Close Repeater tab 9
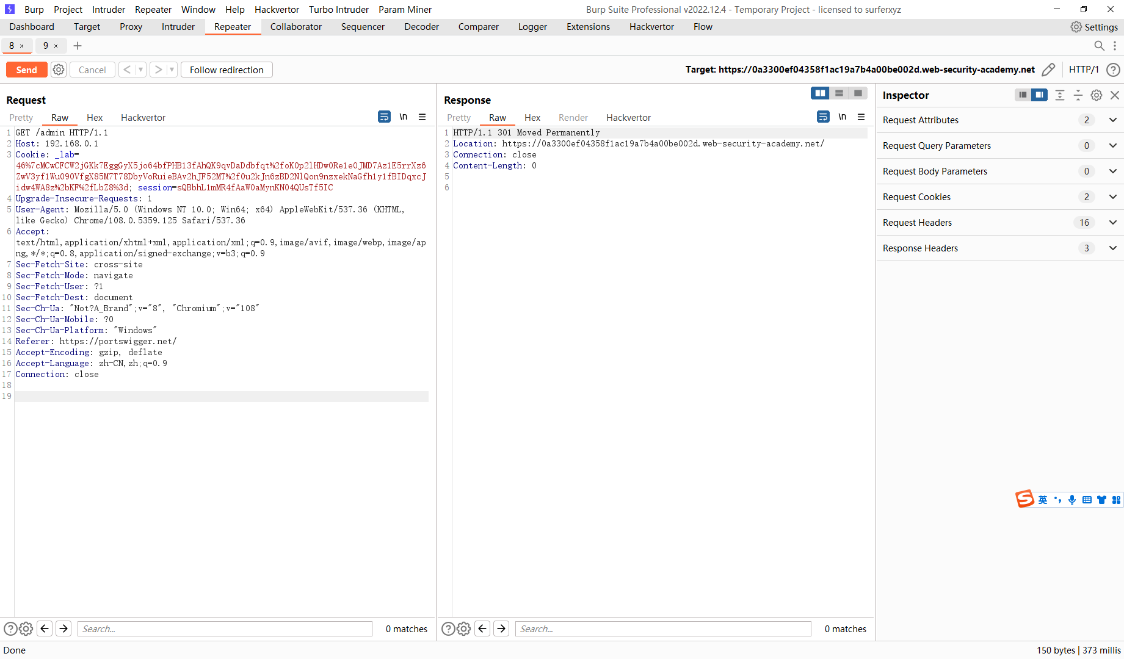1124x659 pixels. click(56, 46)
